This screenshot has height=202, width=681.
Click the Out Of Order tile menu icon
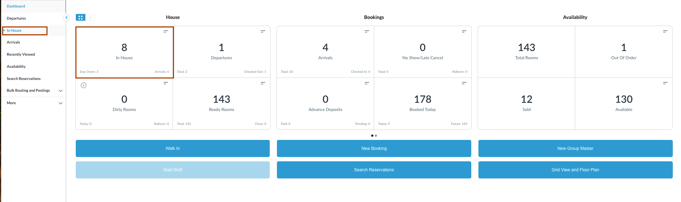[x=665, y=31]
